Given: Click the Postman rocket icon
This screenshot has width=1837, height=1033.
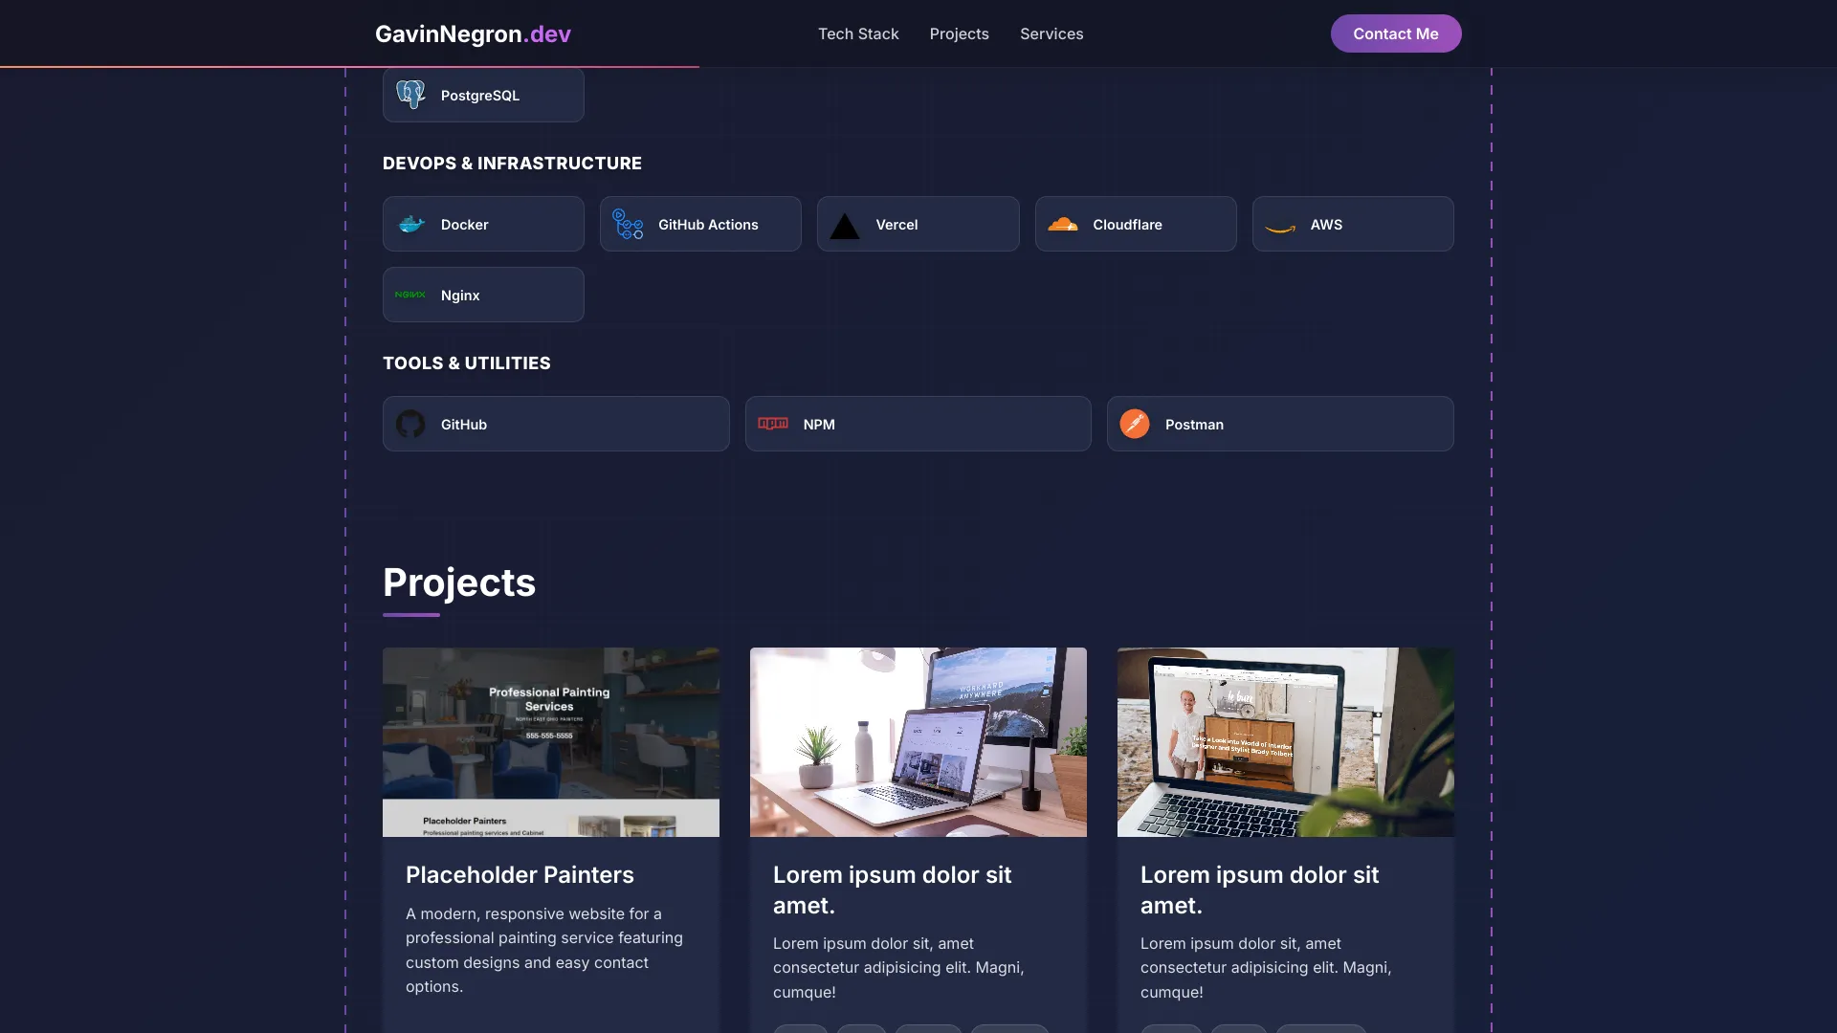Looking at the screenshot, I should pos(1135,424).
